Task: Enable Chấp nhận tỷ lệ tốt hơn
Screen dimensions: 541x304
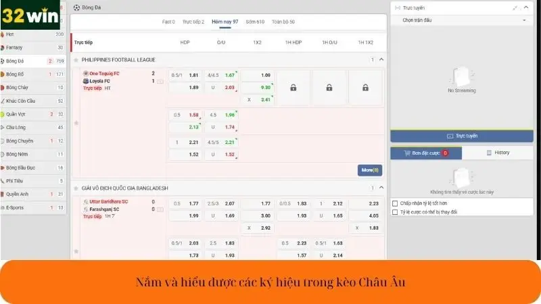Action: point(395,203)
